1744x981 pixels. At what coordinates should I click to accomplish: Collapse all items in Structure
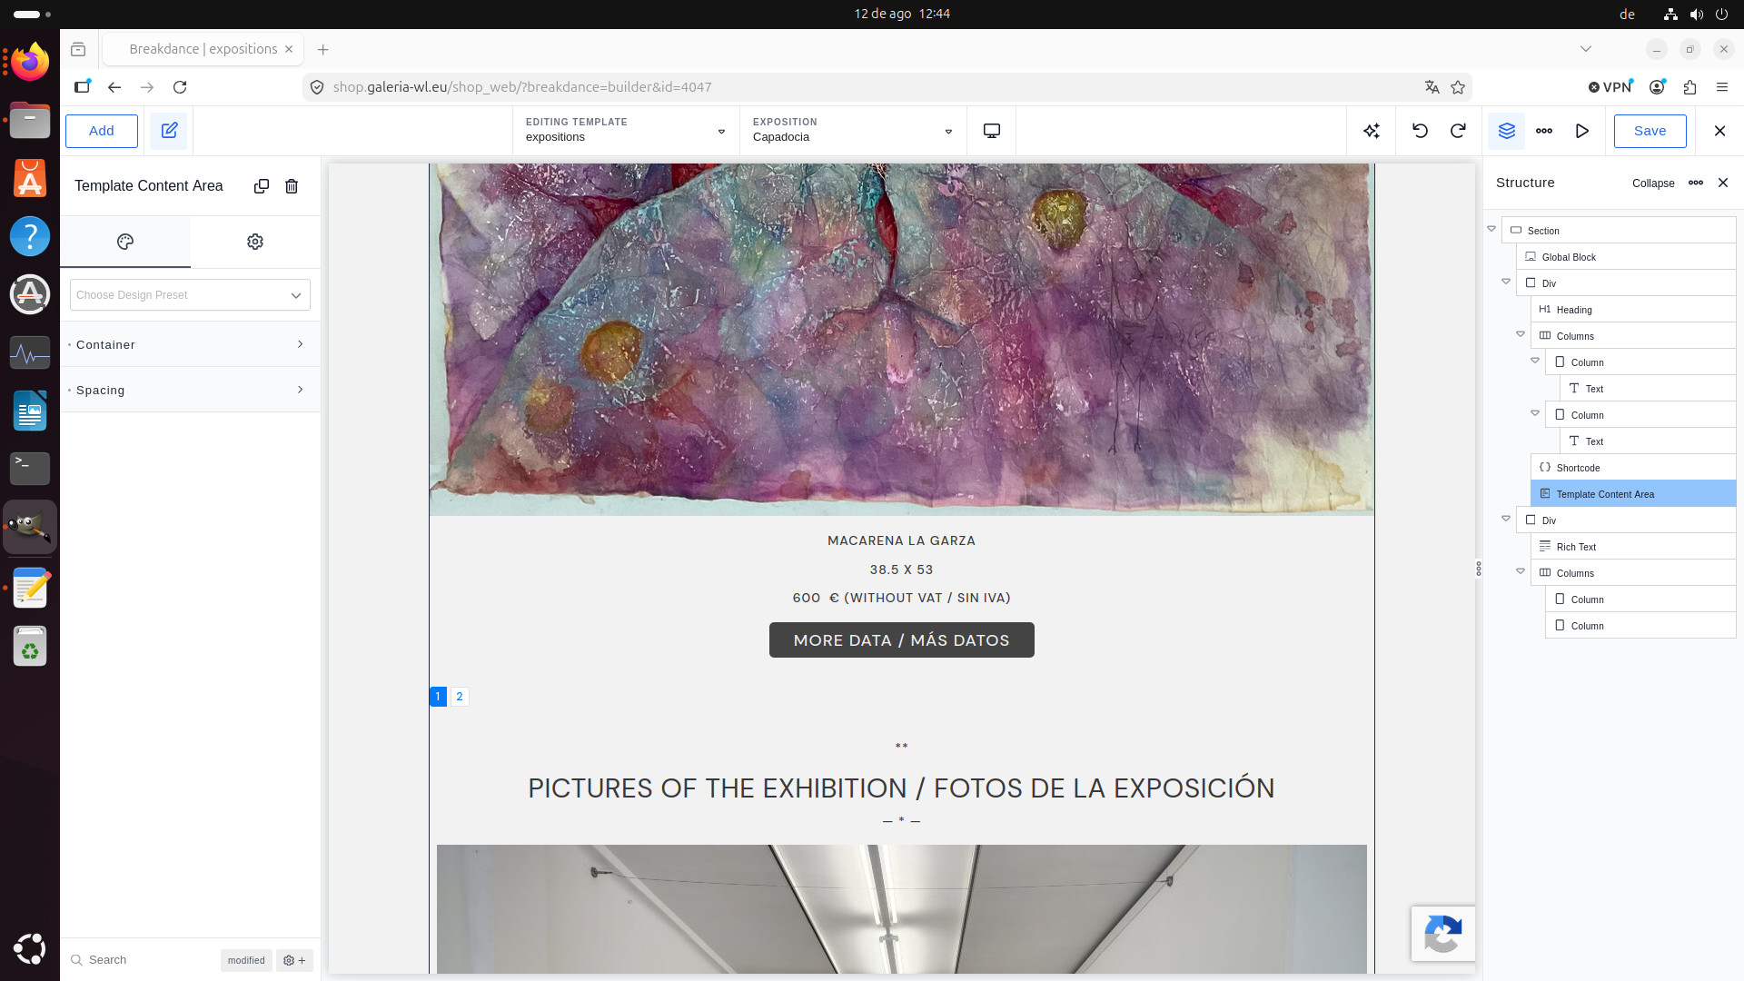(x=1653, y=183)
